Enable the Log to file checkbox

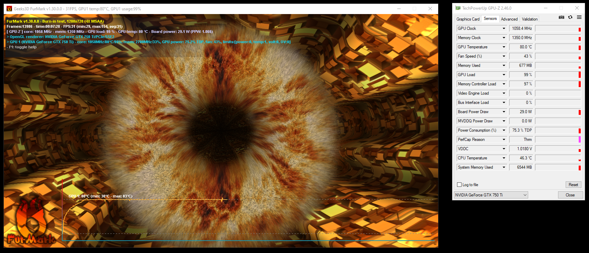coord(459,185)
